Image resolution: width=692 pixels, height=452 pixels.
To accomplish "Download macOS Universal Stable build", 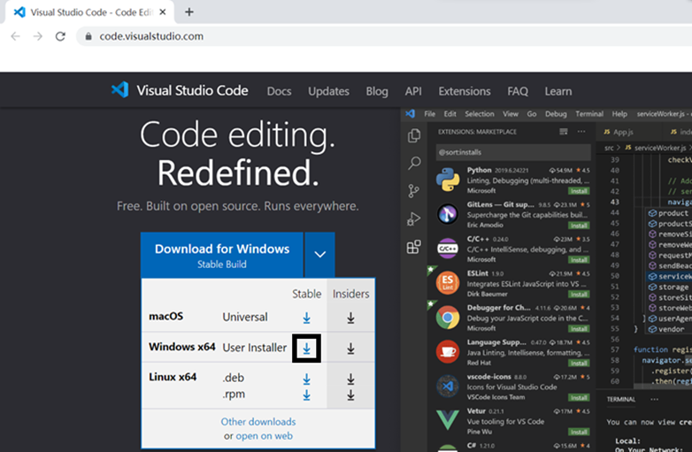I will 306,318.
